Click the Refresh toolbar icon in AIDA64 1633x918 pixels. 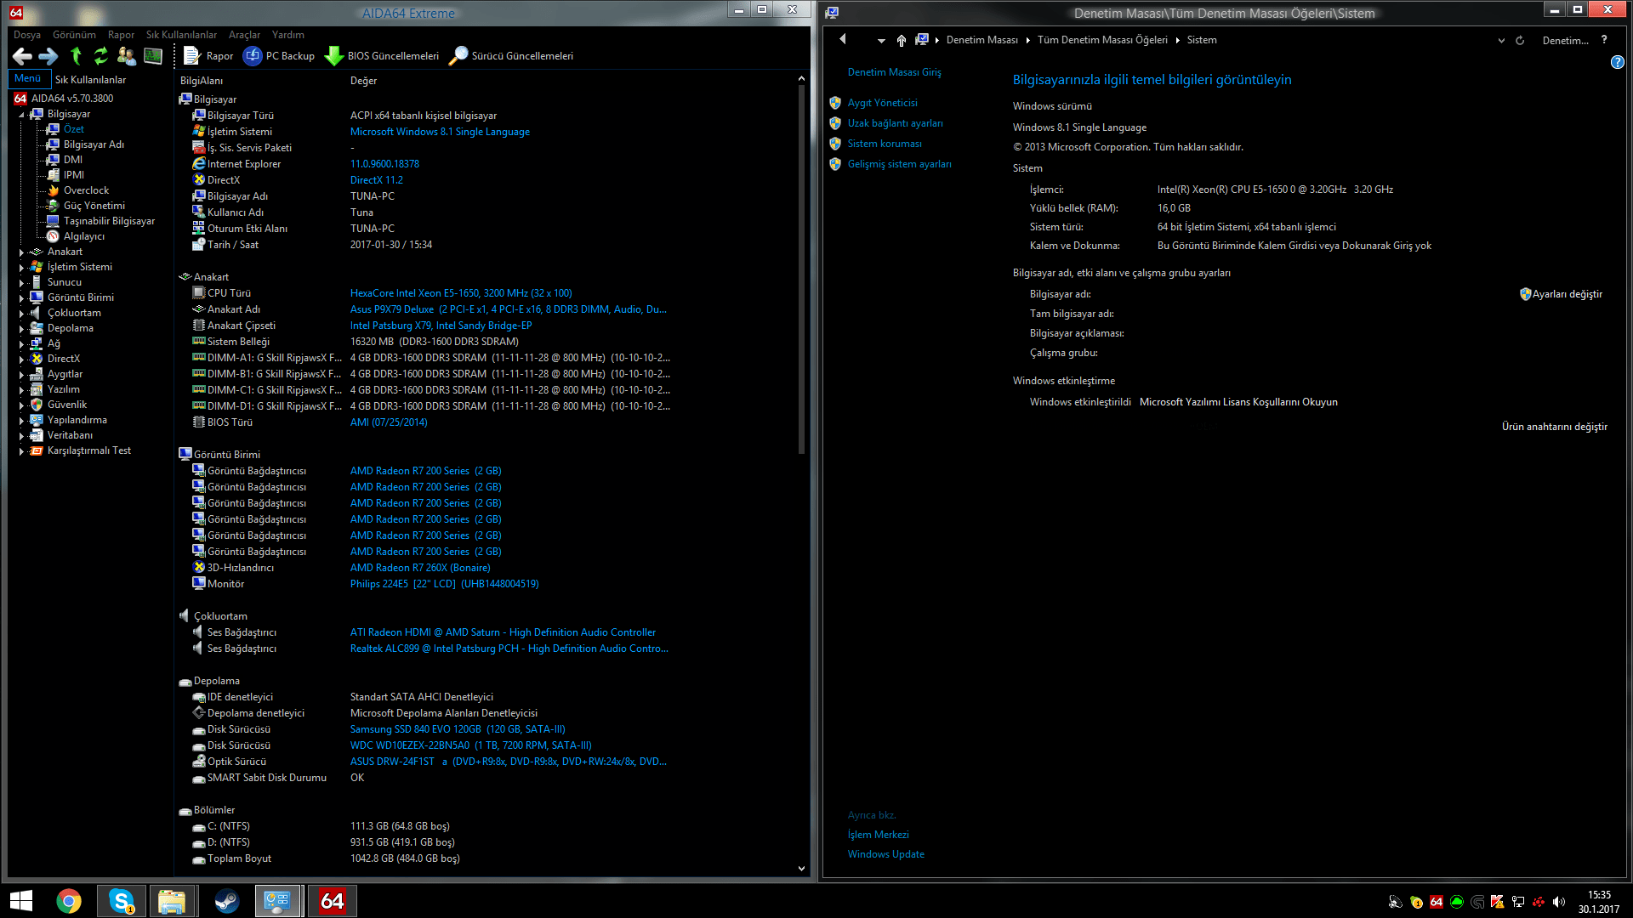101,56
